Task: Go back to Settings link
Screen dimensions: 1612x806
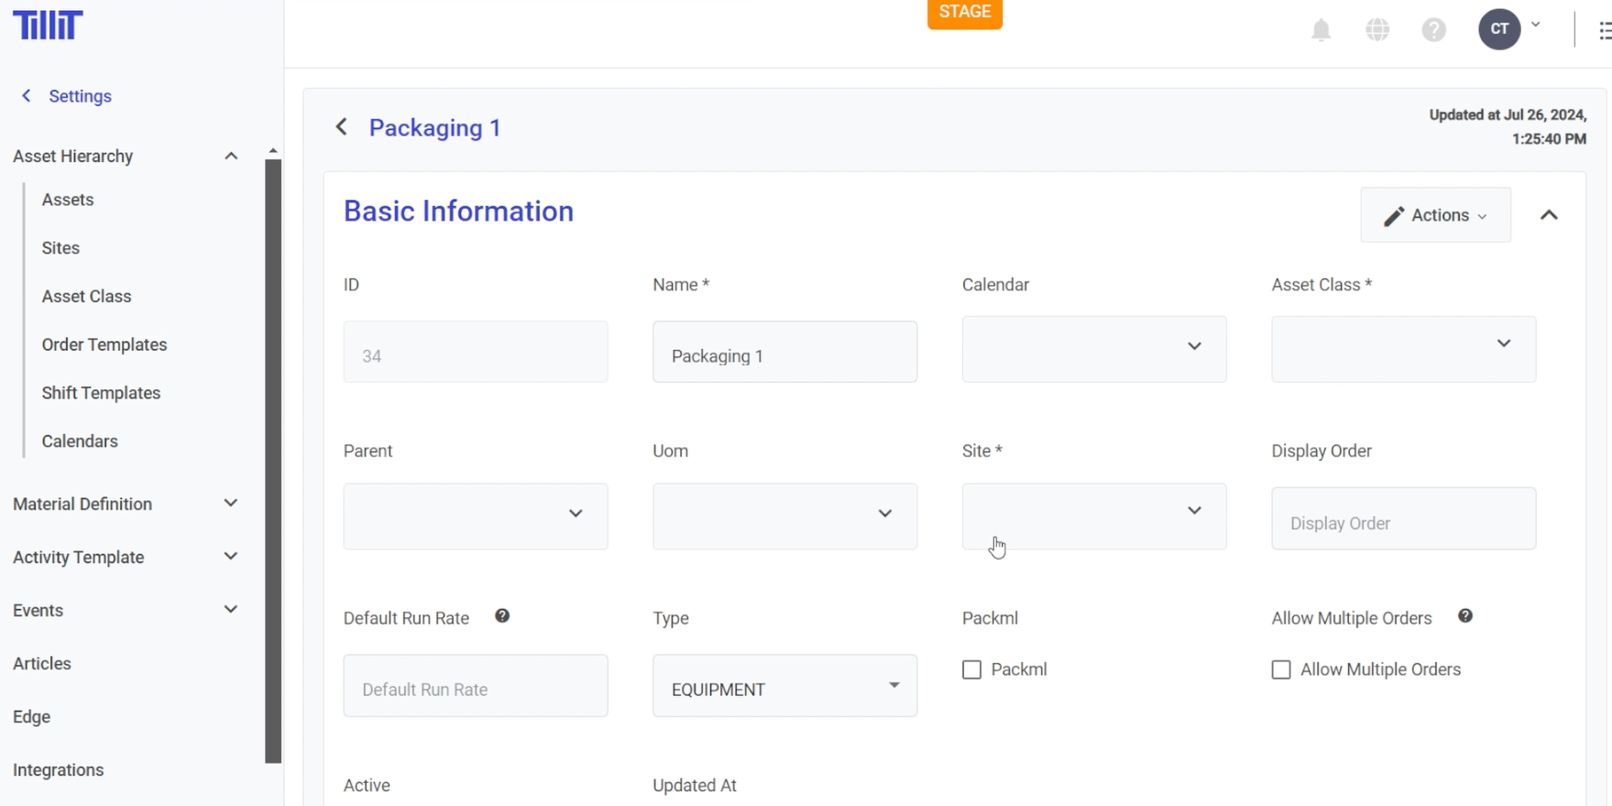Action: [79, 96]
